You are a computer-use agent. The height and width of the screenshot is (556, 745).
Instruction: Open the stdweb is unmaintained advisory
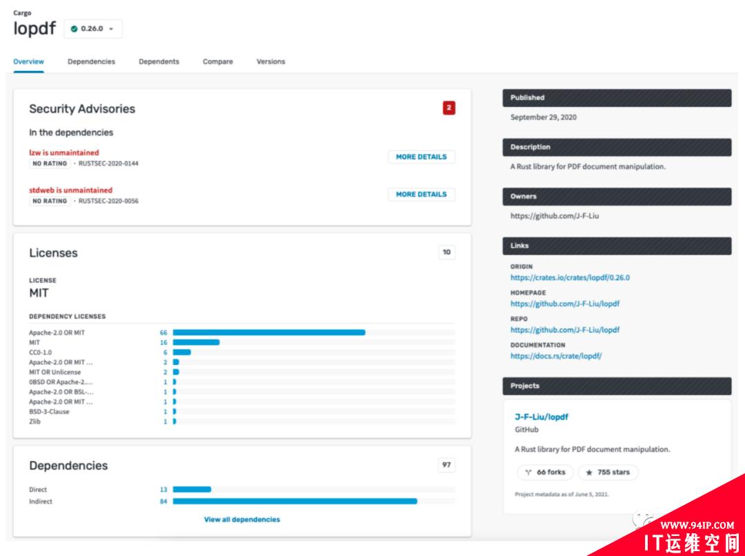(70, 190)
